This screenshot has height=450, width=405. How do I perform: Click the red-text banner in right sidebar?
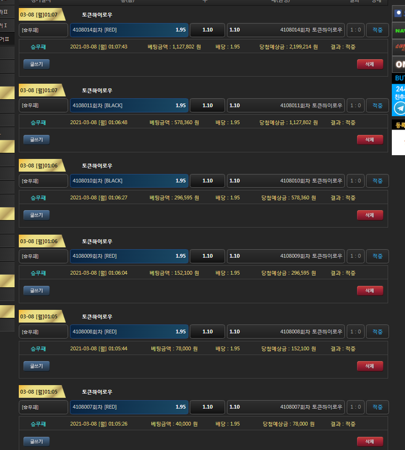pos(398,47)
